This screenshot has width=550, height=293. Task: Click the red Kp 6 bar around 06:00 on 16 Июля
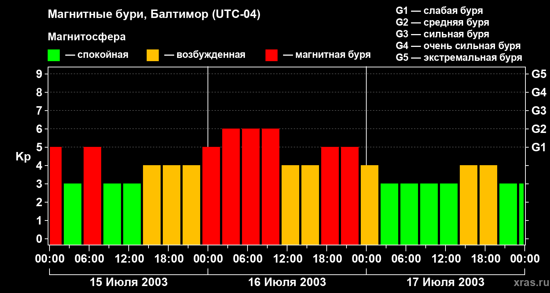point(251,187)
